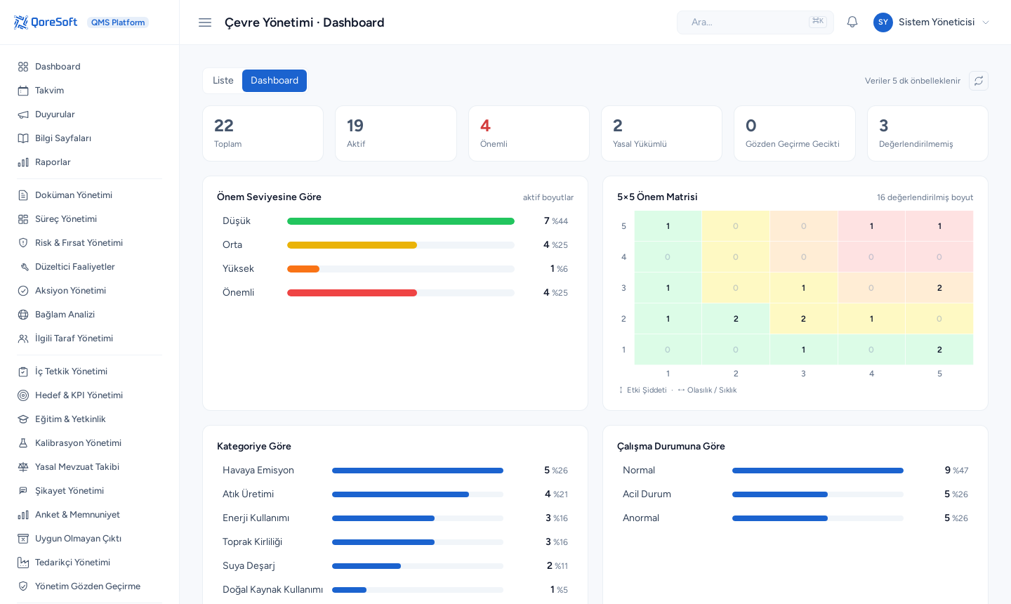Click the Bağlam Analizi globe icon

[x=23, y=315]
